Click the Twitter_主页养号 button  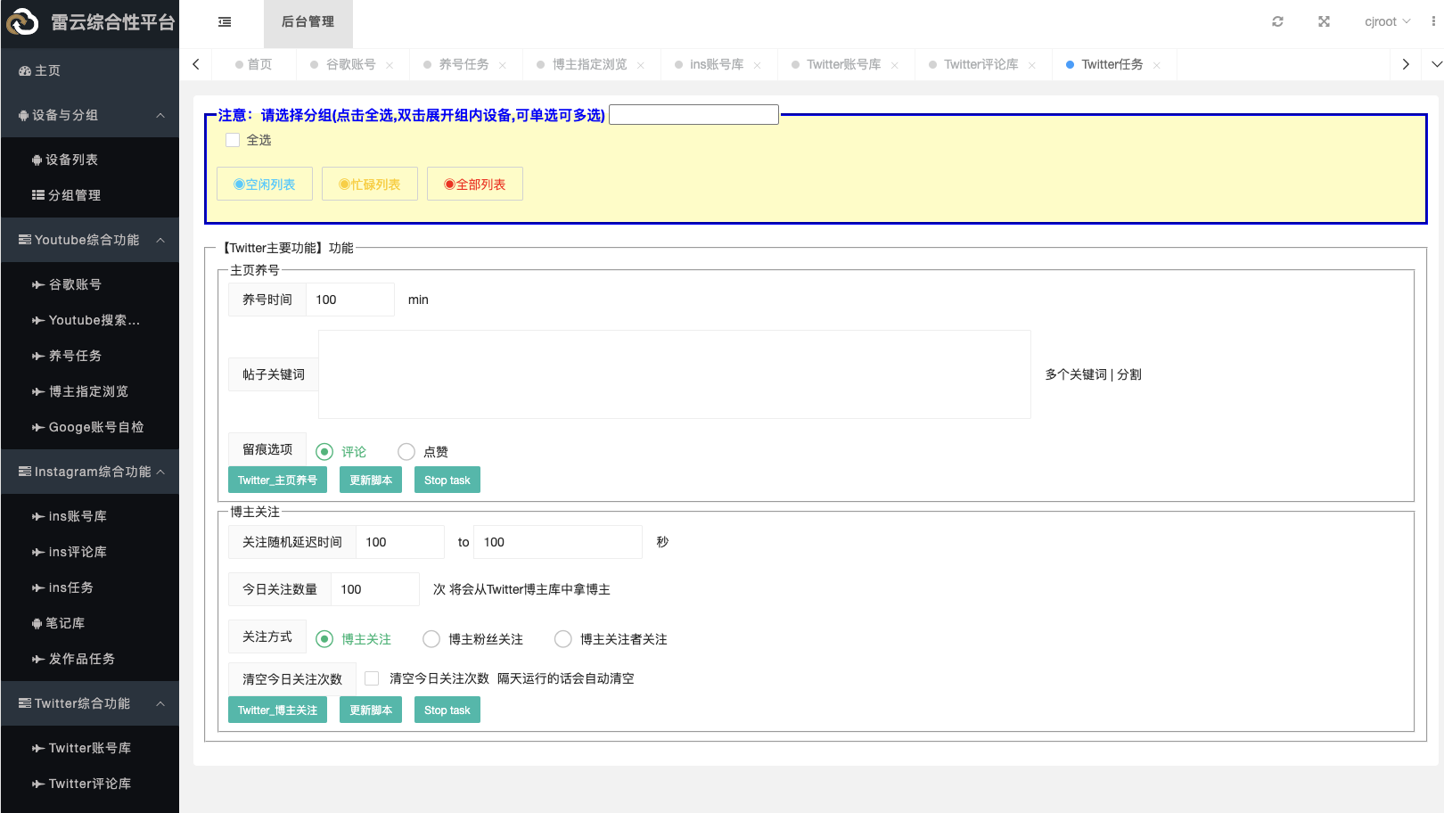277,480
